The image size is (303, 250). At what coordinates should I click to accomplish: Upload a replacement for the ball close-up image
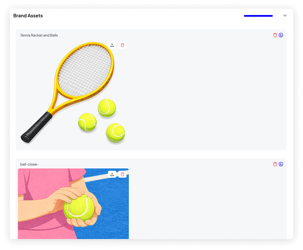(x=112, y=174)
